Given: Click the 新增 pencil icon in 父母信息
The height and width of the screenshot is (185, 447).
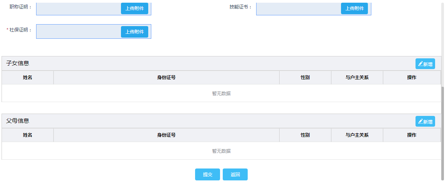Looking at the screenshot, I should point(420,122).
